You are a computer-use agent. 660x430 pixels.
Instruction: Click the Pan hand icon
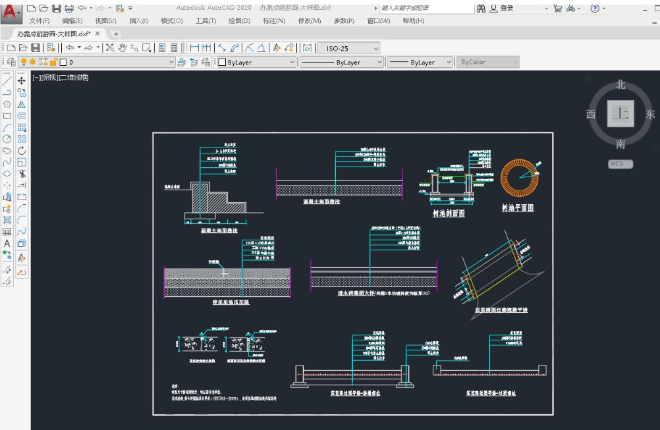122,48
